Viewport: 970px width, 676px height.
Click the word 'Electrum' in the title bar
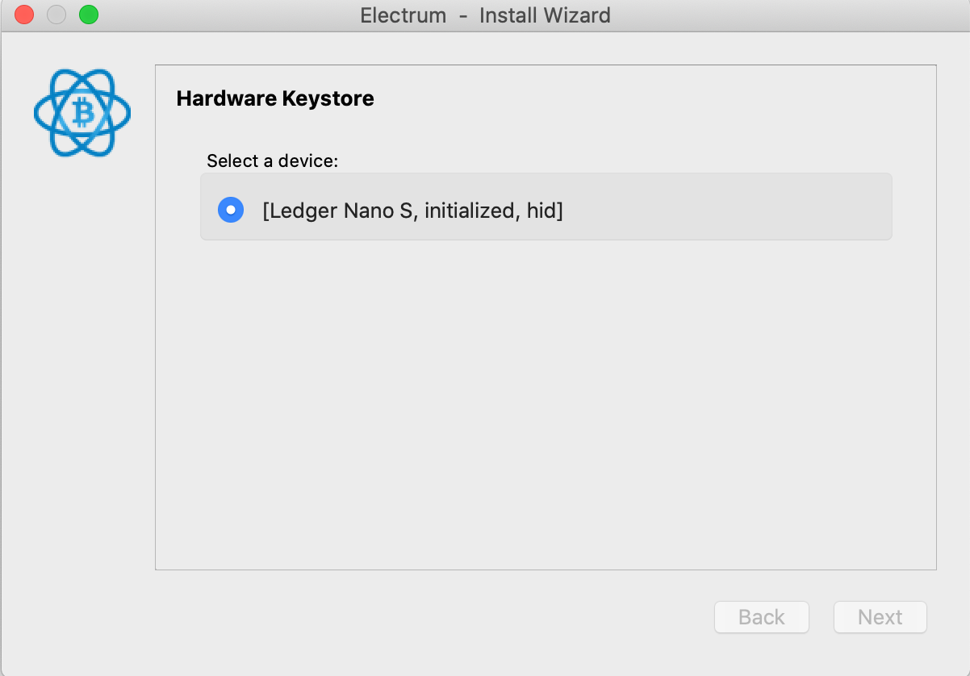[403, 15]
